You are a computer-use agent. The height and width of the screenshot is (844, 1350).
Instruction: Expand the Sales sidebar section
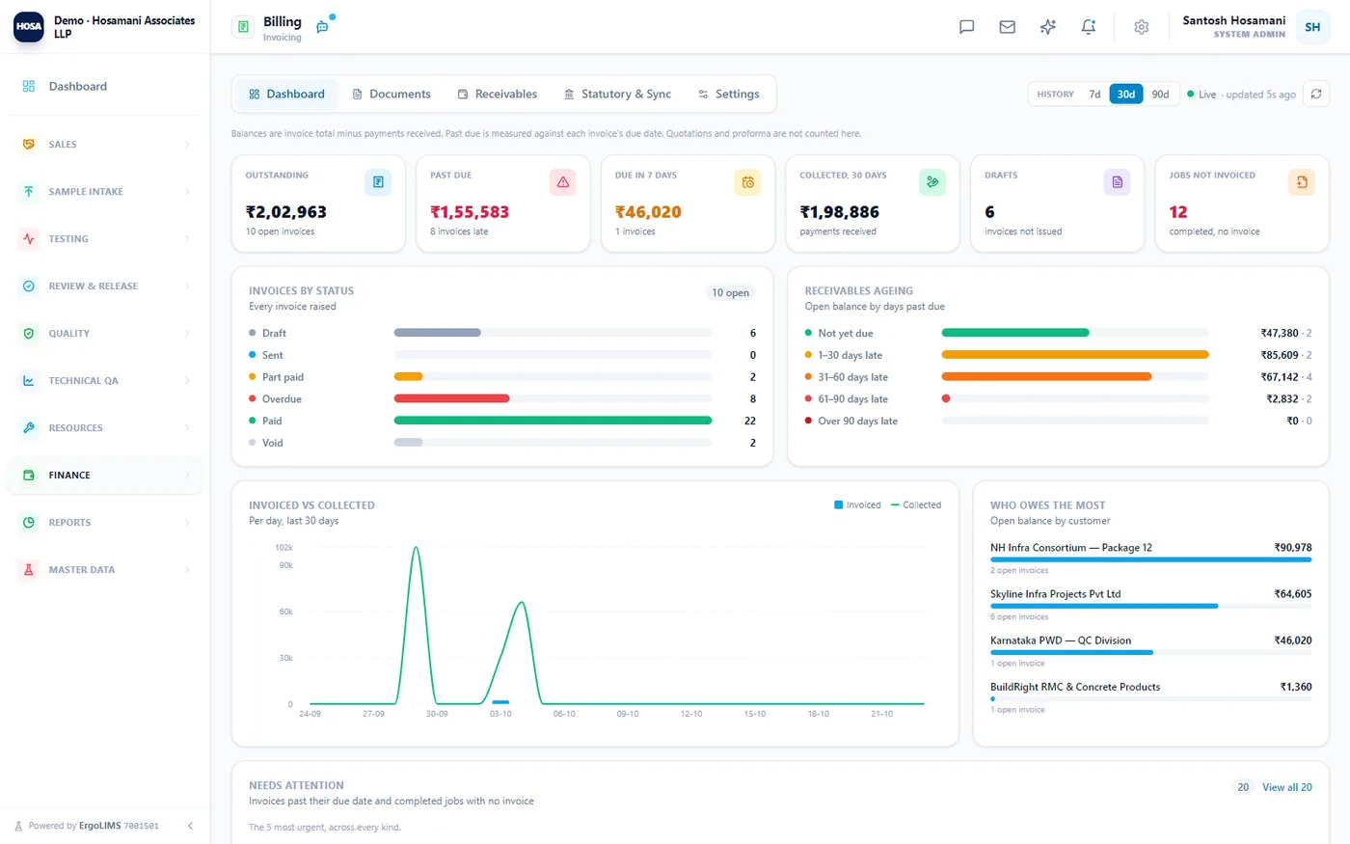click(105, 144)
